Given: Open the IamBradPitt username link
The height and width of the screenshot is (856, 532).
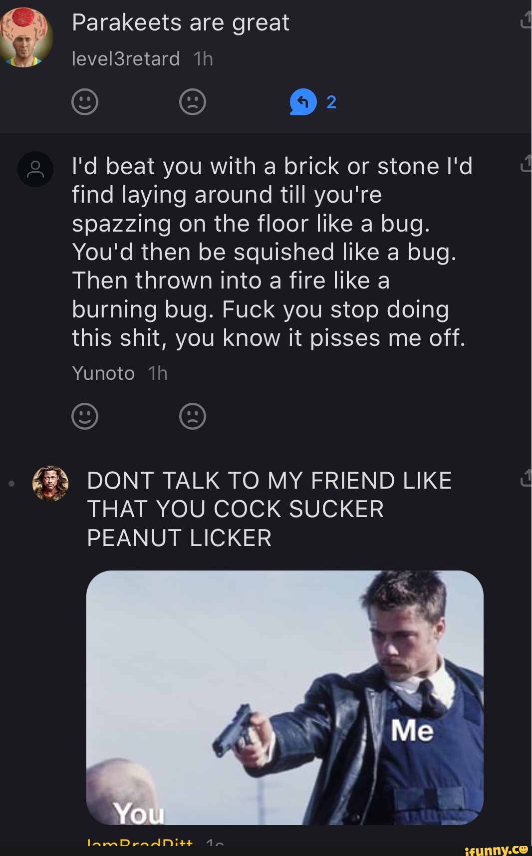Looking at the screenshot, I should [x=140, y=843].
